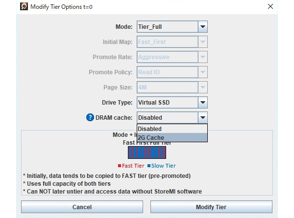The height and width of the screenshot is (218, 294).
Task: Click the Modify Tier button
Action: click(x=211, y=207)
